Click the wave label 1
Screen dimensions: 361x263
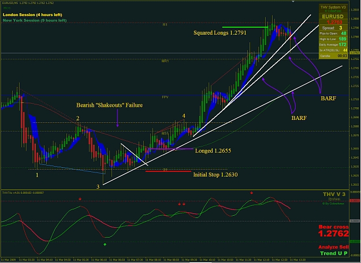pyautogui.click(x=37, y=175)
